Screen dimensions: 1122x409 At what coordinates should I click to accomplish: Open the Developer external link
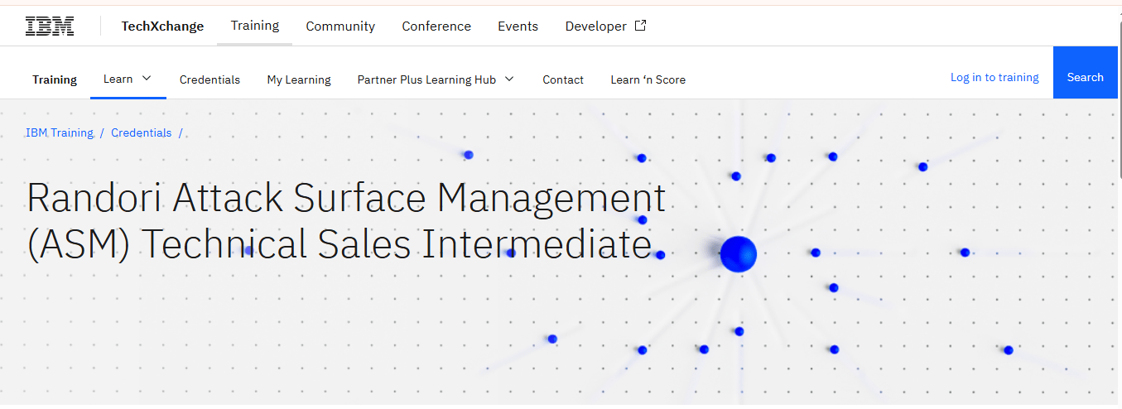605,26
